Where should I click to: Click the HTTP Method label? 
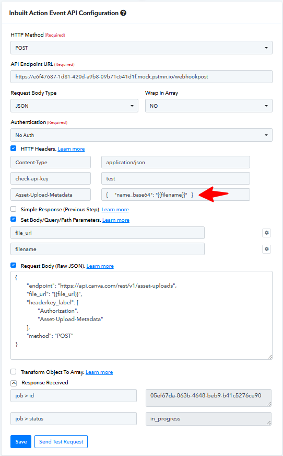point(27,35)
